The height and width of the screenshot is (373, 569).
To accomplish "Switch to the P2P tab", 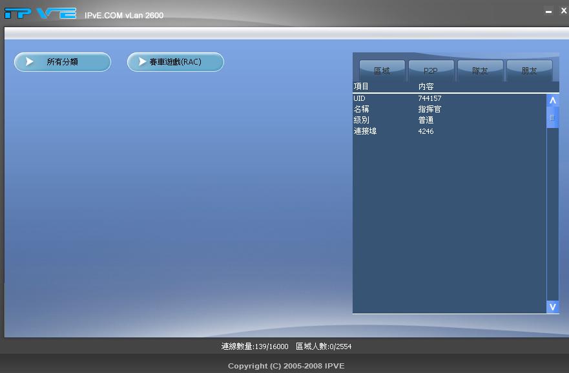I will coord(431,71).
